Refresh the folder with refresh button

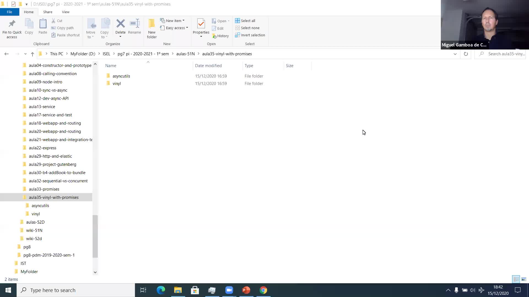tap(466, 54)
